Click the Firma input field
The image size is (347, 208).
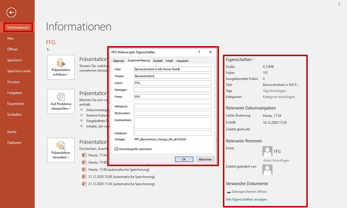pyautogui.click(x=172, y=97)
